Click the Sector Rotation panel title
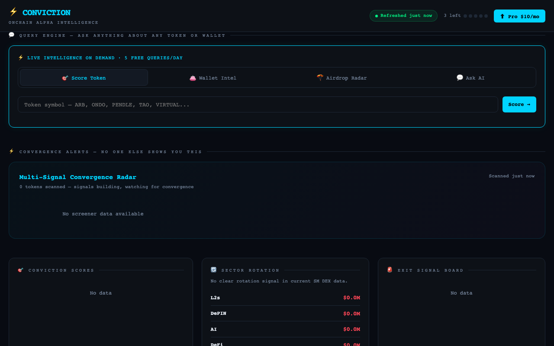This screenshot has width=554, height=346. (251, 270)
